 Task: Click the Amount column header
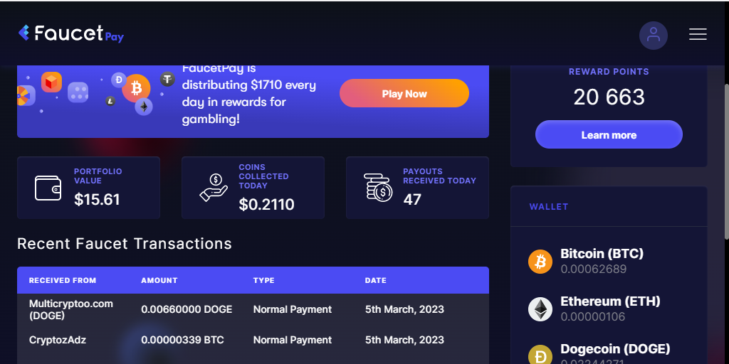159,280
